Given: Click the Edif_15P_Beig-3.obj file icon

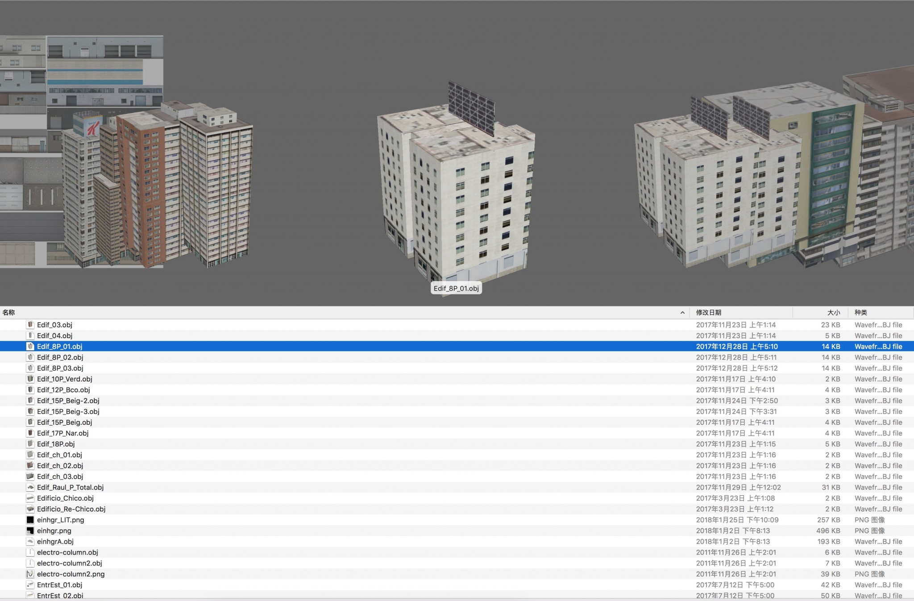Looking at the screenshot, I should (x=30, y=411).
